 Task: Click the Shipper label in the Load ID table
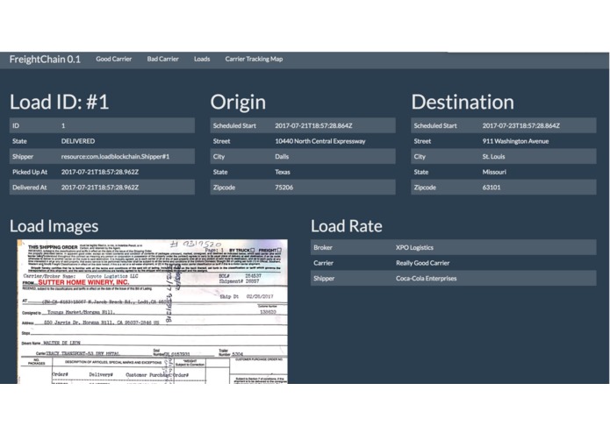click(23, 157)
